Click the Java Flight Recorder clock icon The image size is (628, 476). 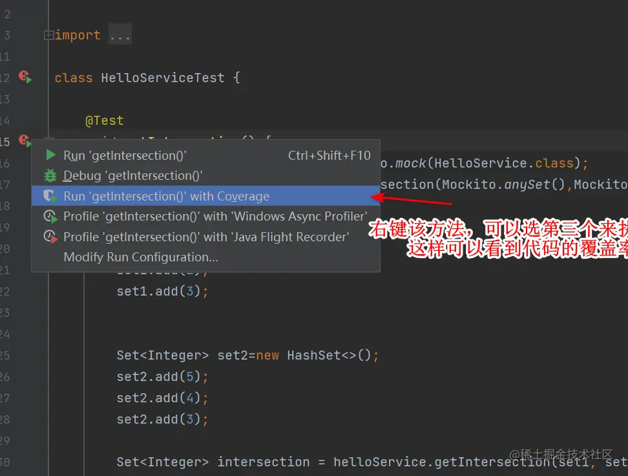click(x=50, y=237)
